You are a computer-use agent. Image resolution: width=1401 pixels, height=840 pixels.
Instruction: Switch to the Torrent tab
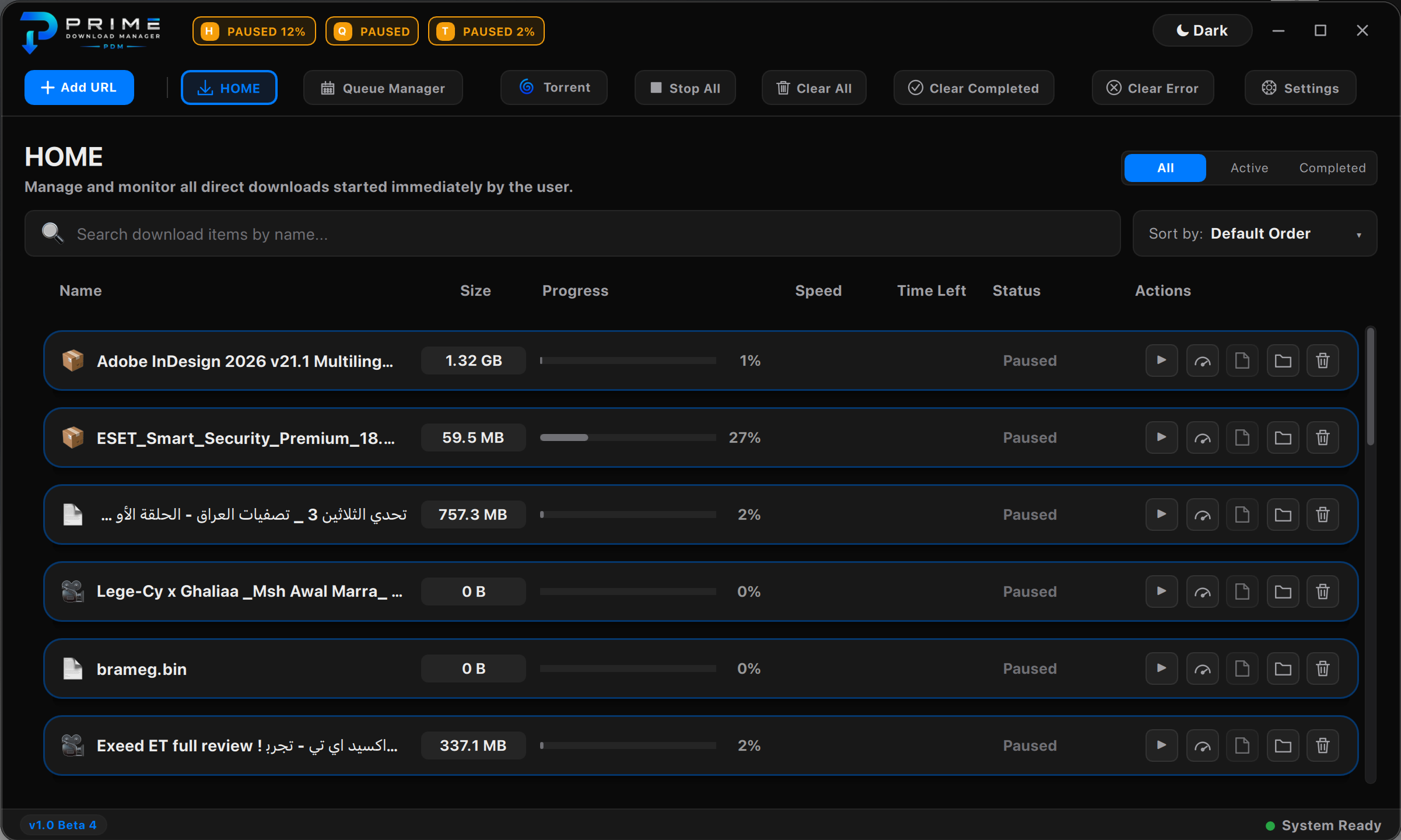click(554, 87)
